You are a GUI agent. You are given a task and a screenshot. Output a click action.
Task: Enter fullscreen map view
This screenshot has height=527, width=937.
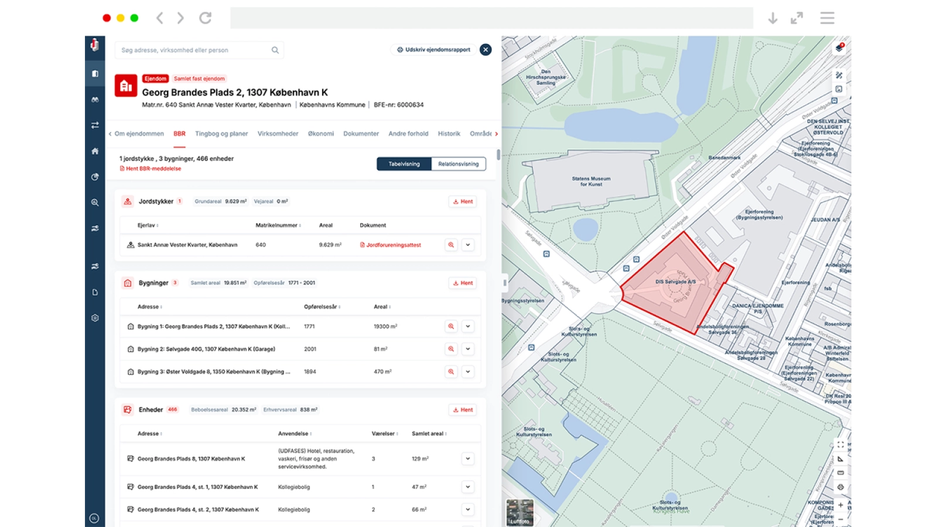point(840,445)
